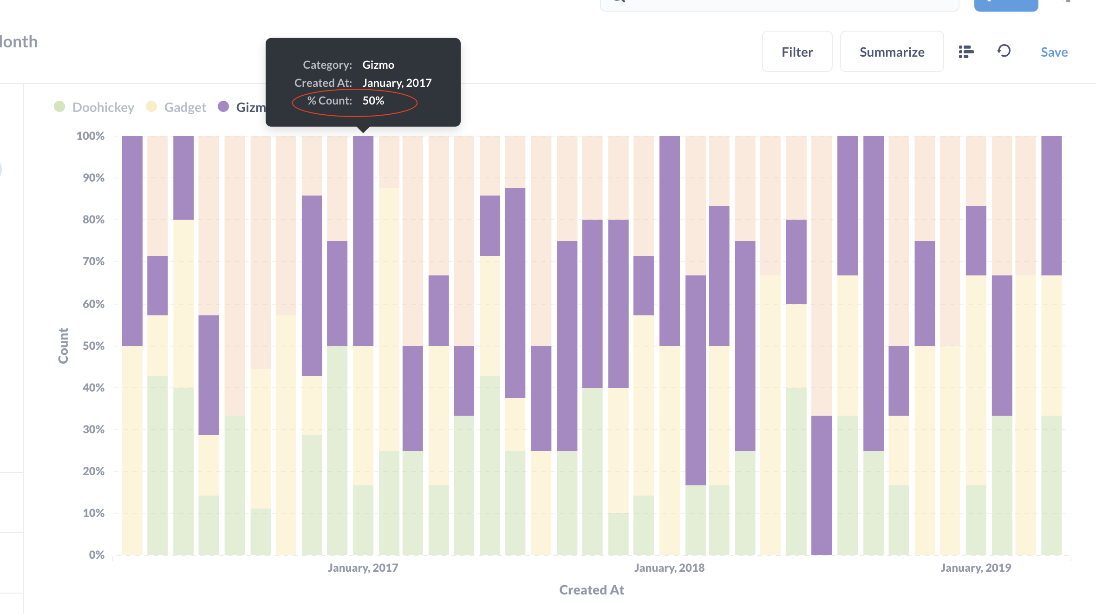Click the blue button in the top-right corner
This screenshot has width=1096, height=614.
tap(1006, 4)
